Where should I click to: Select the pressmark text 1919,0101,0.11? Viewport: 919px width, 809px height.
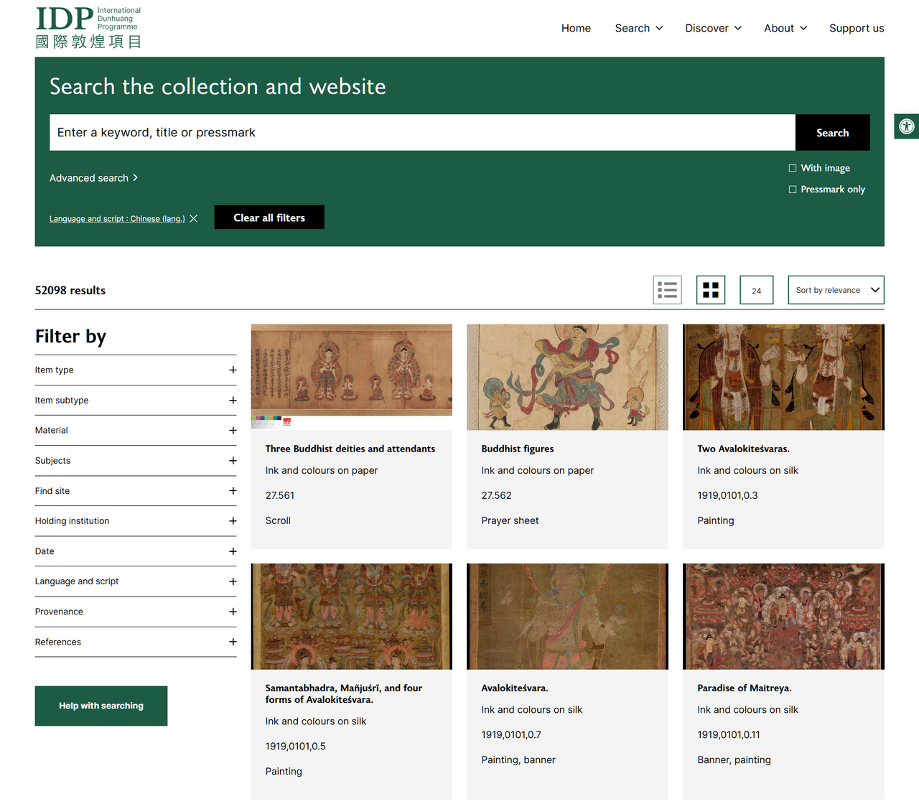pyautogui.click(x=729, y=735)
